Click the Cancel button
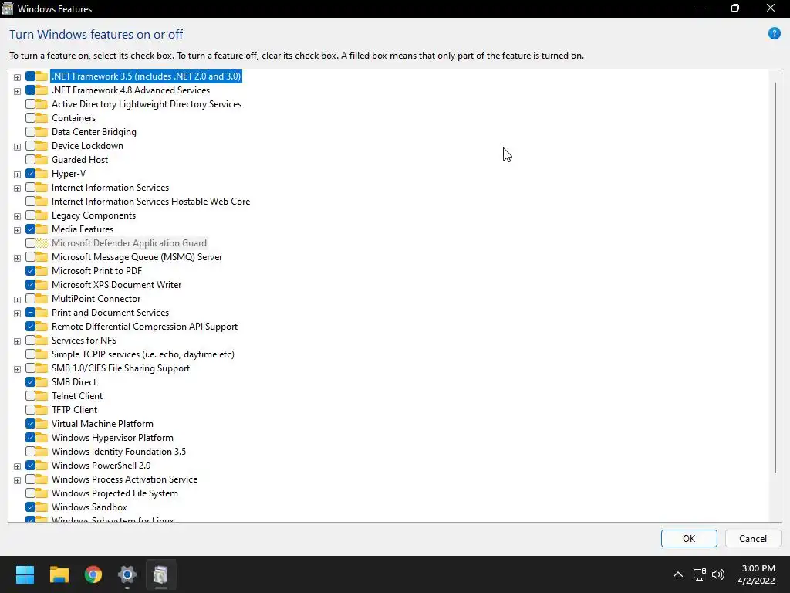 [753, 538]
